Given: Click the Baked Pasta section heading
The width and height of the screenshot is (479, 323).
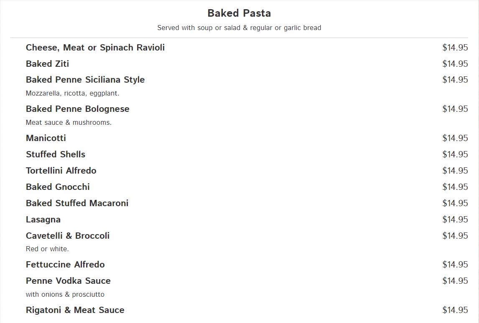Looking at the screenshot, I should [x=239, y=13].
